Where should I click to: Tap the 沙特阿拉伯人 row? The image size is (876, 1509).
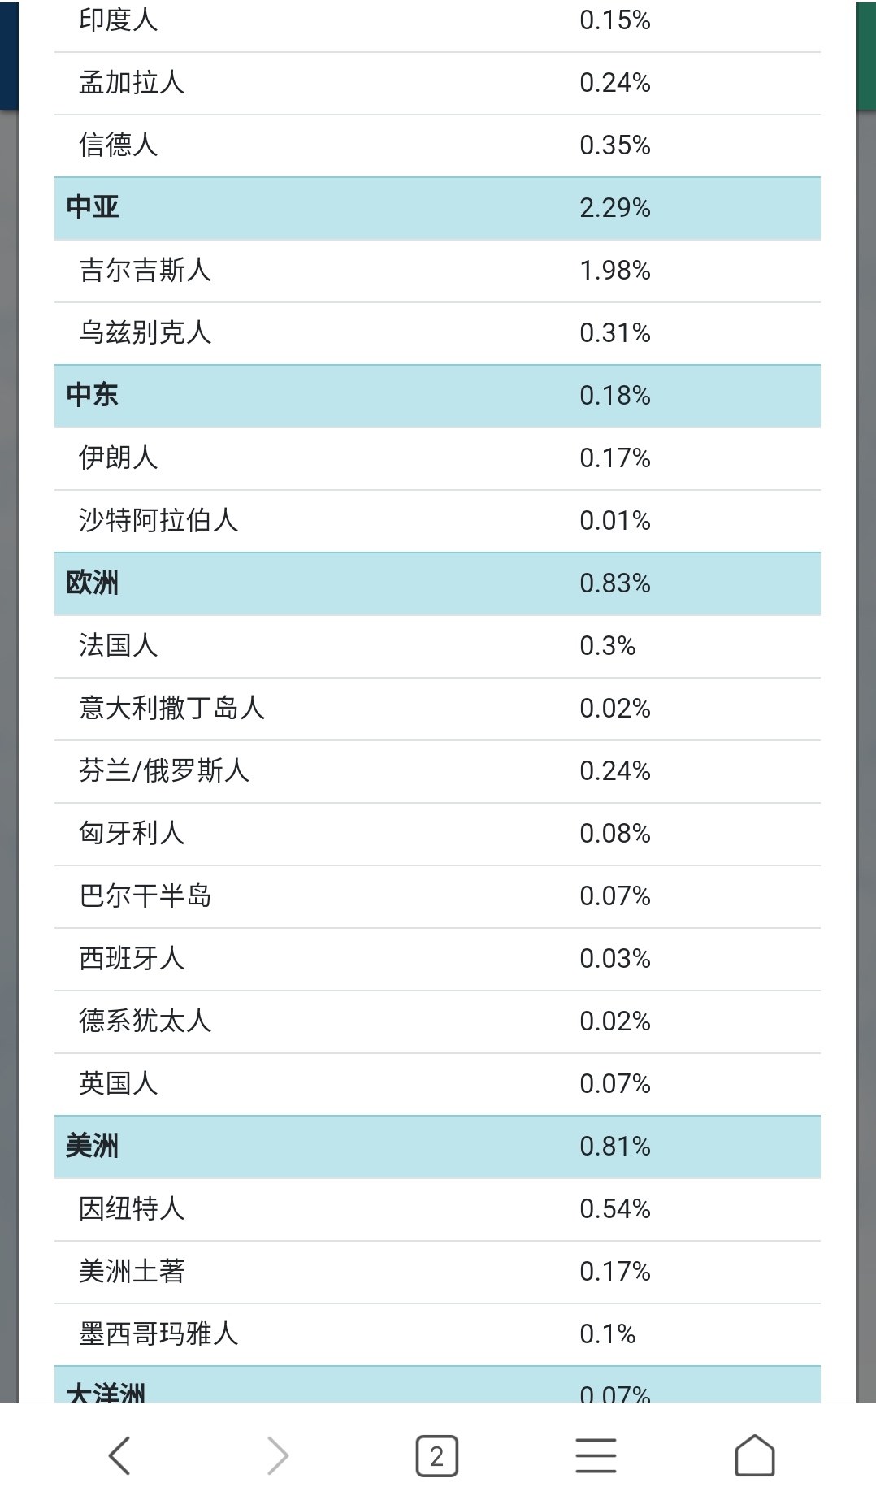point(437,521)
